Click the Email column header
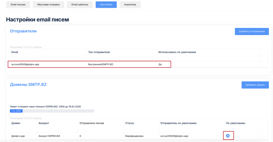This screenshot has width=273, height=142. [15, 52]
